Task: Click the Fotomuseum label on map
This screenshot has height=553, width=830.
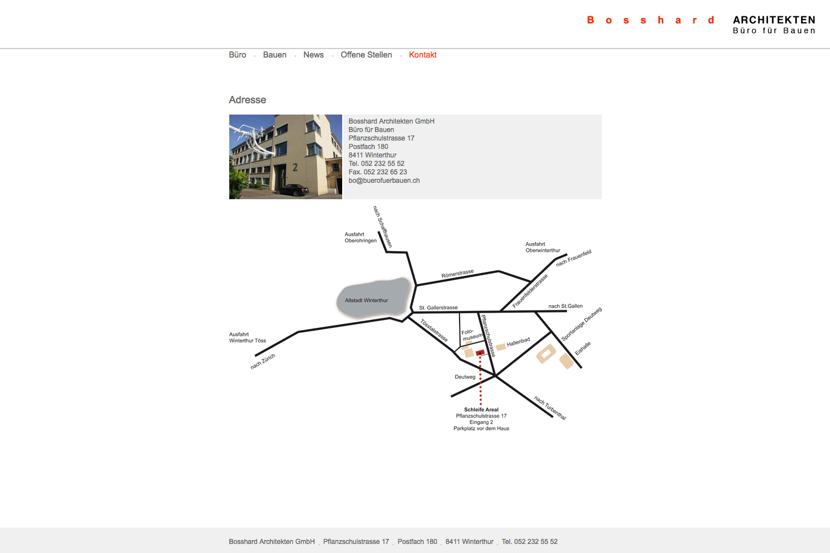Action: [x=471, y=335]
